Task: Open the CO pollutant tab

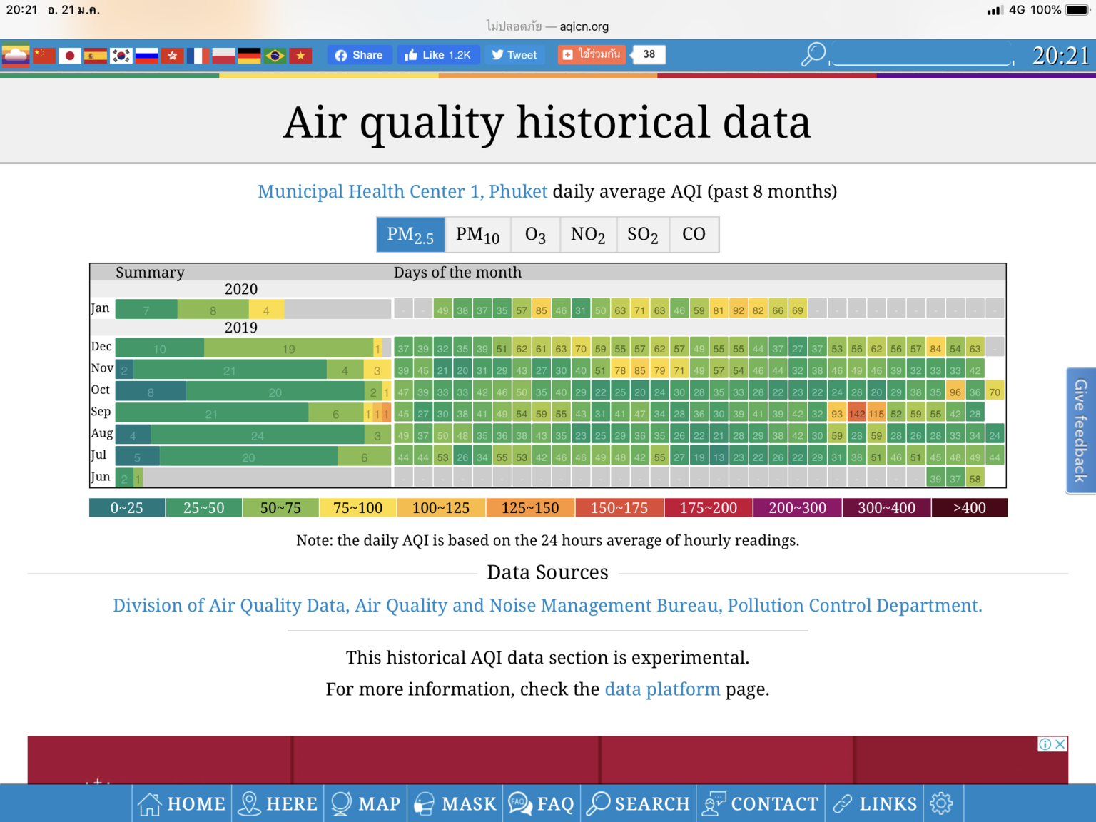Action: (x=694, y=235)
